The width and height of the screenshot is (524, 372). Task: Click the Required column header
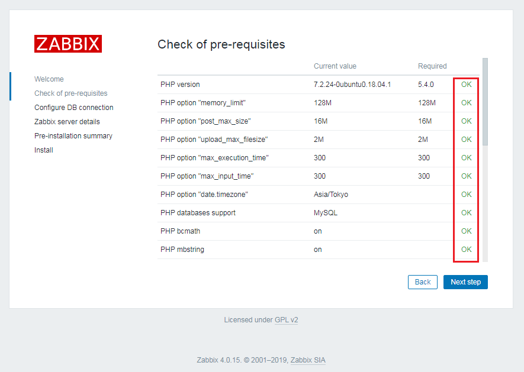point(432,66)
